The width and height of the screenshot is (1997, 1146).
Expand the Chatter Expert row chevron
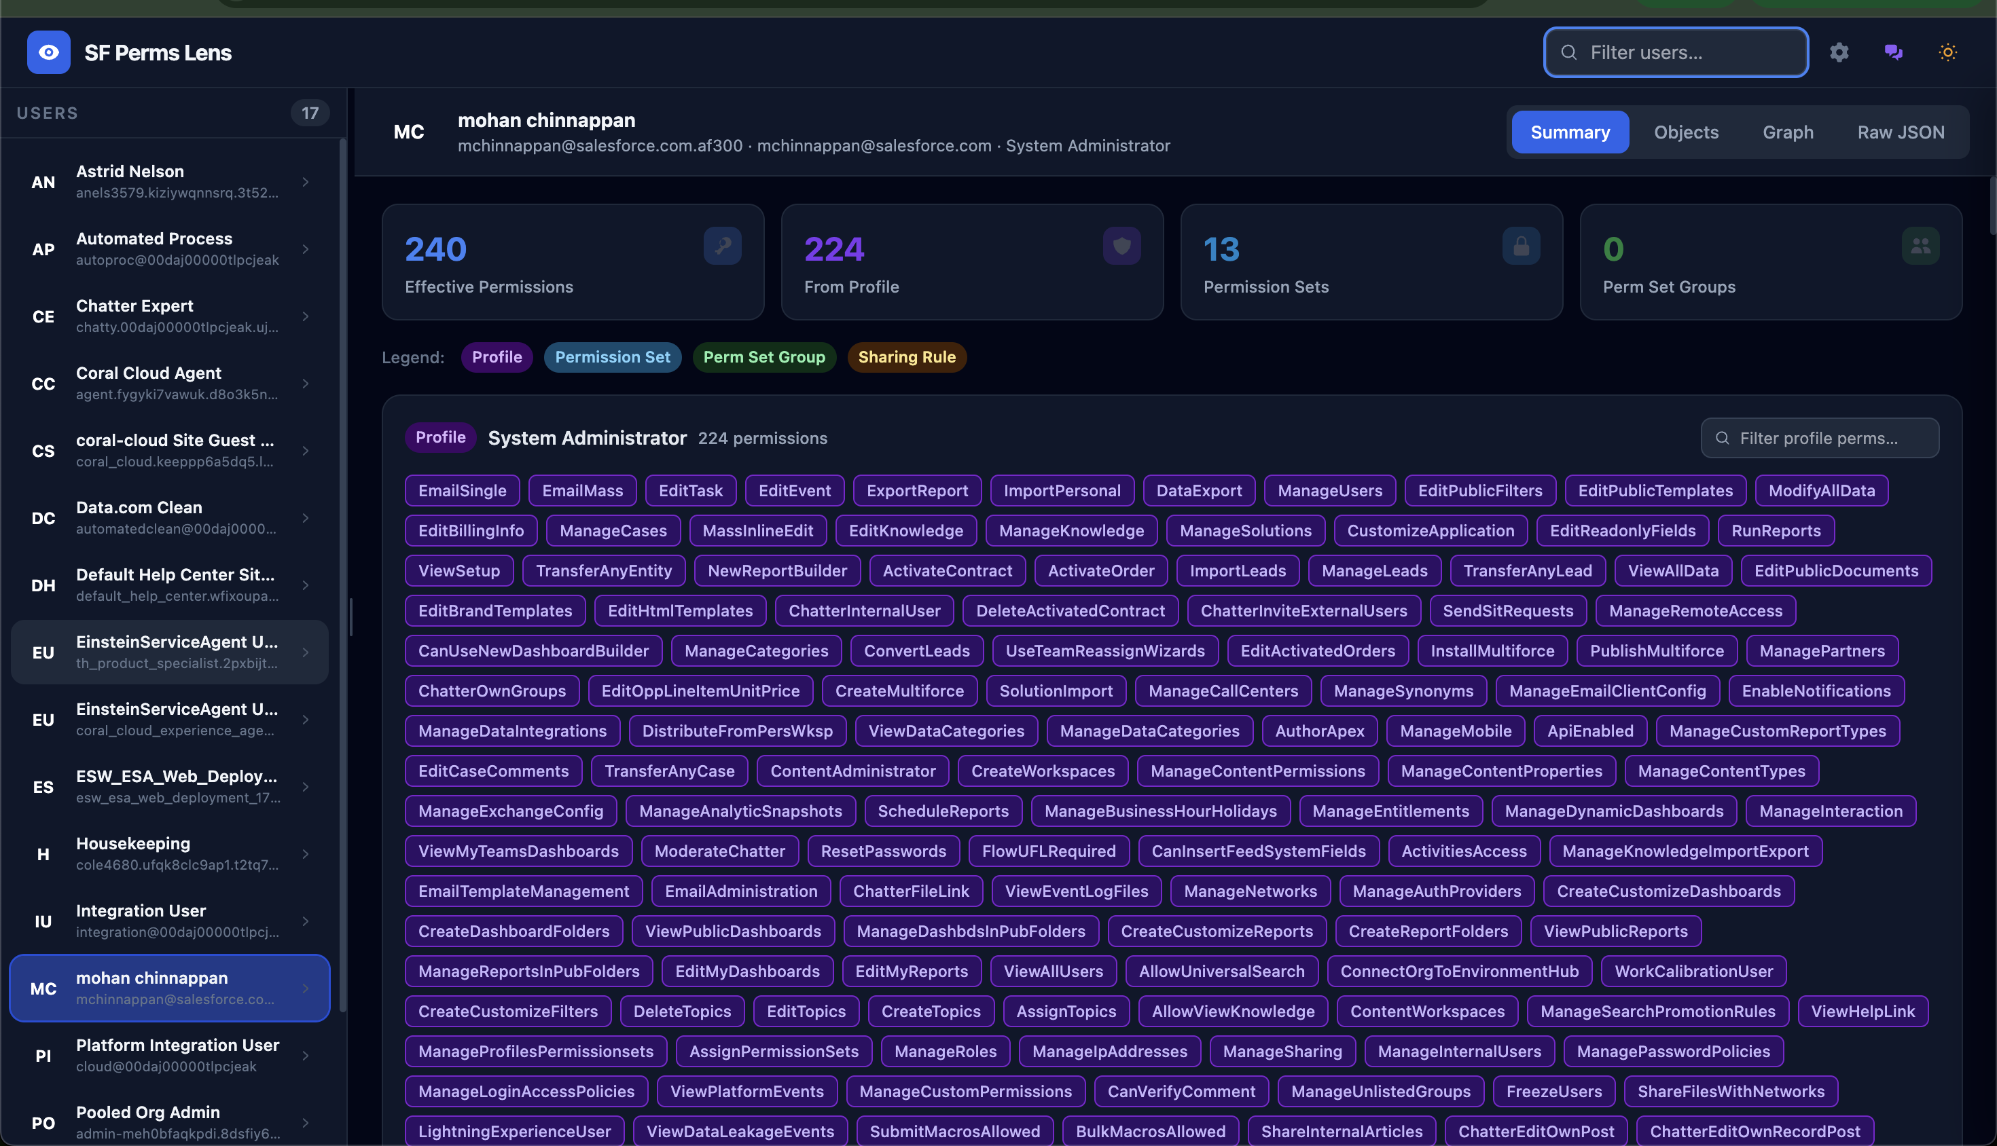(x=306, y=316)
